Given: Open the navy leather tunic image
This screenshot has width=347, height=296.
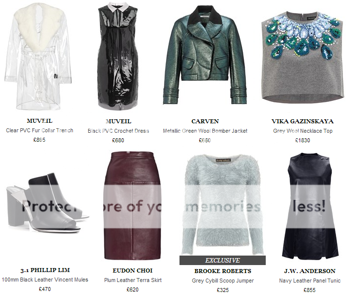Looking at the screenshot, I should coord(310,206).
